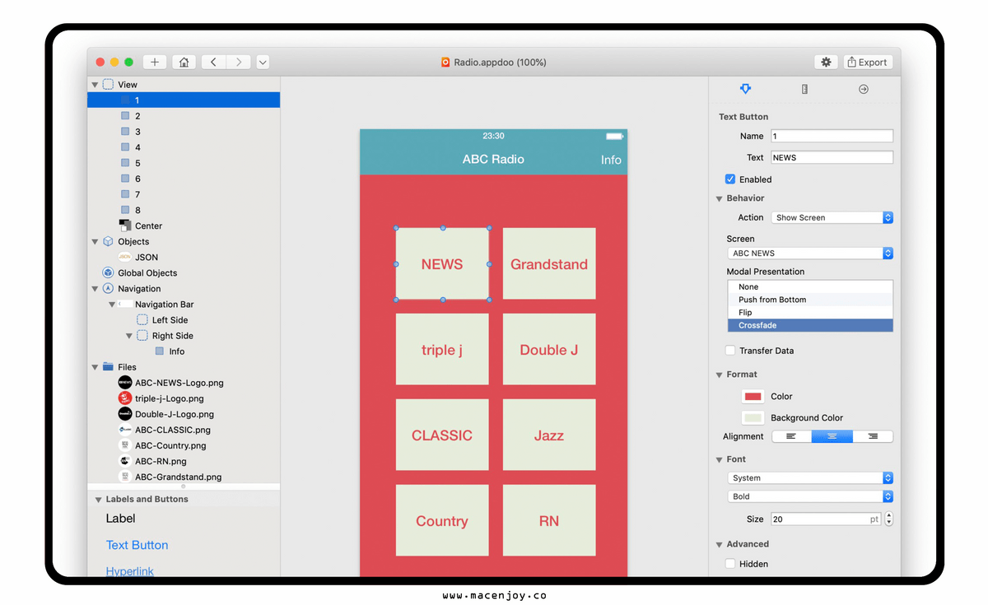Select triple-j-Logo.png file
Screen dimensions: 988x605
(169, 398)
